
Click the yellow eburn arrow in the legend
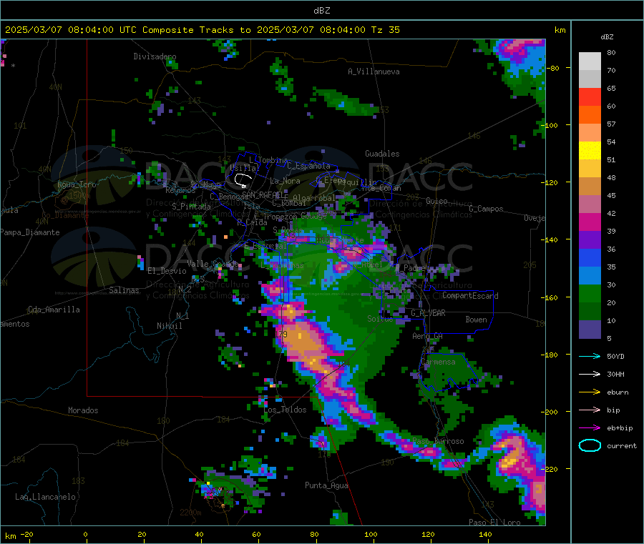pos(590,392)
